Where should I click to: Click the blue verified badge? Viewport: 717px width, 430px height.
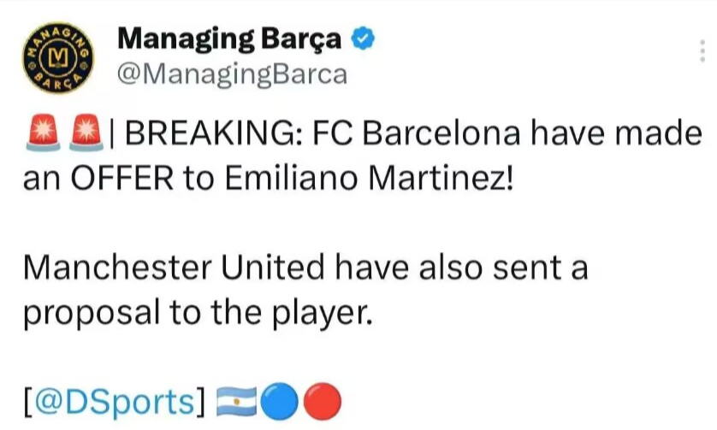coord(363,38)
